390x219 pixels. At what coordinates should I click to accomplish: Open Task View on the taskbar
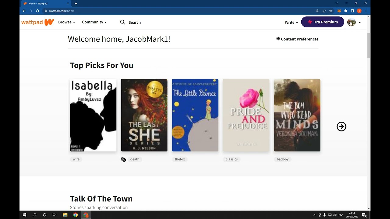[x=55, y=215]
